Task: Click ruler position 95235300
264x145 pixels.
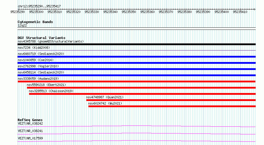Action: point(36,12)
